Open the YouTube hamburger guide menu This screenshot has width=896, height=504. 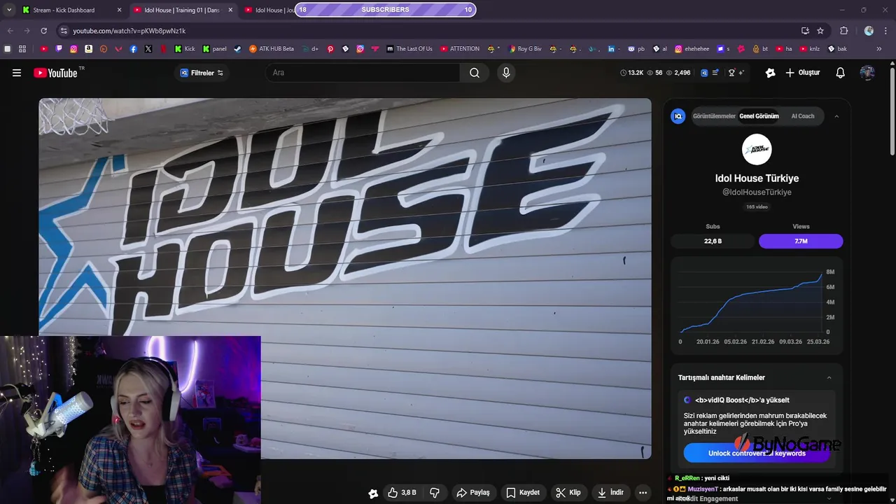pyautogui.click(x=17, y=73)
